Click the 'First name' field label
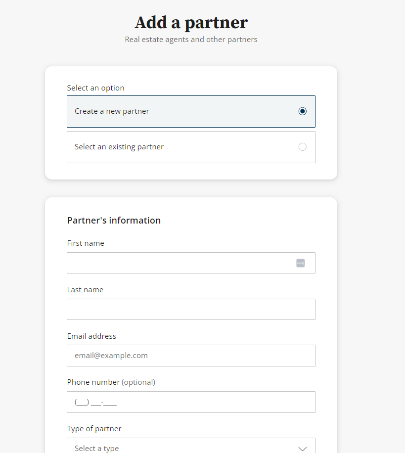 pos(86,243)
